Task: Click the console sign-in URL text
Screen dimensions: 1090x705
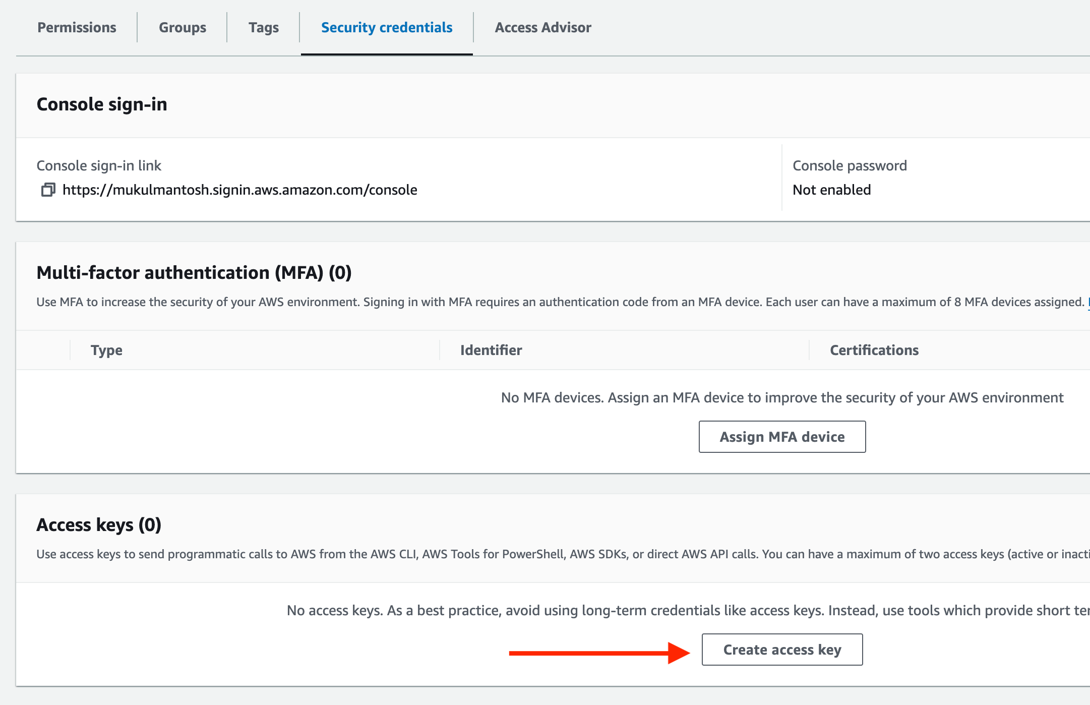Action: pyautogui.click(x=239, y=190)
